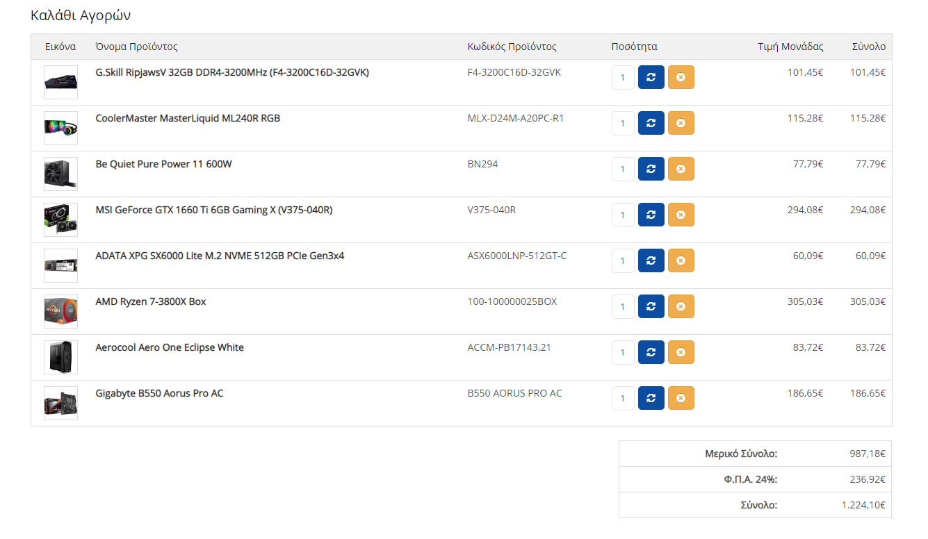
Task: Open Be Quiet Pure Power 11 600W link
Action: [163, 164]
